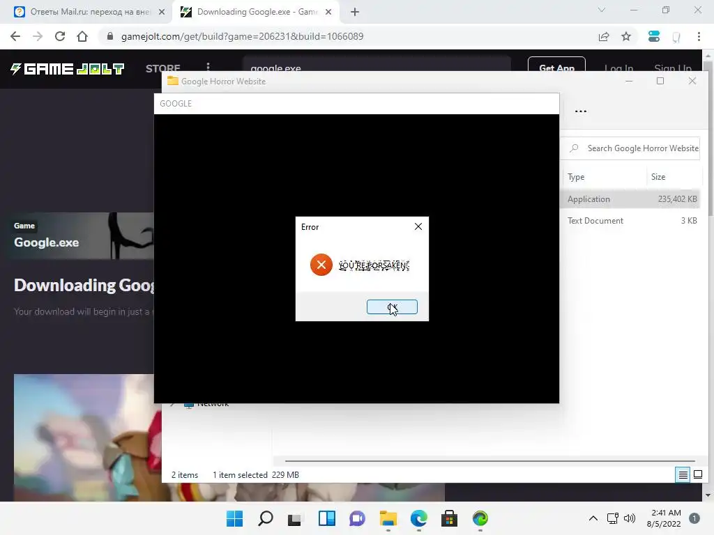
Task: Sort files by the Size column
Action: tap(658, 176)
